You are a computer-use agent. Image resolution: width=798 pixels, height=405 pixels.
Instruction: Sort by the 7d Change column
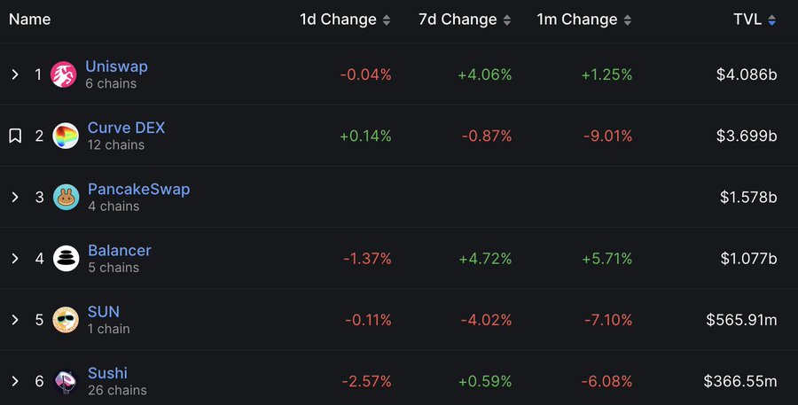[465, 19]
